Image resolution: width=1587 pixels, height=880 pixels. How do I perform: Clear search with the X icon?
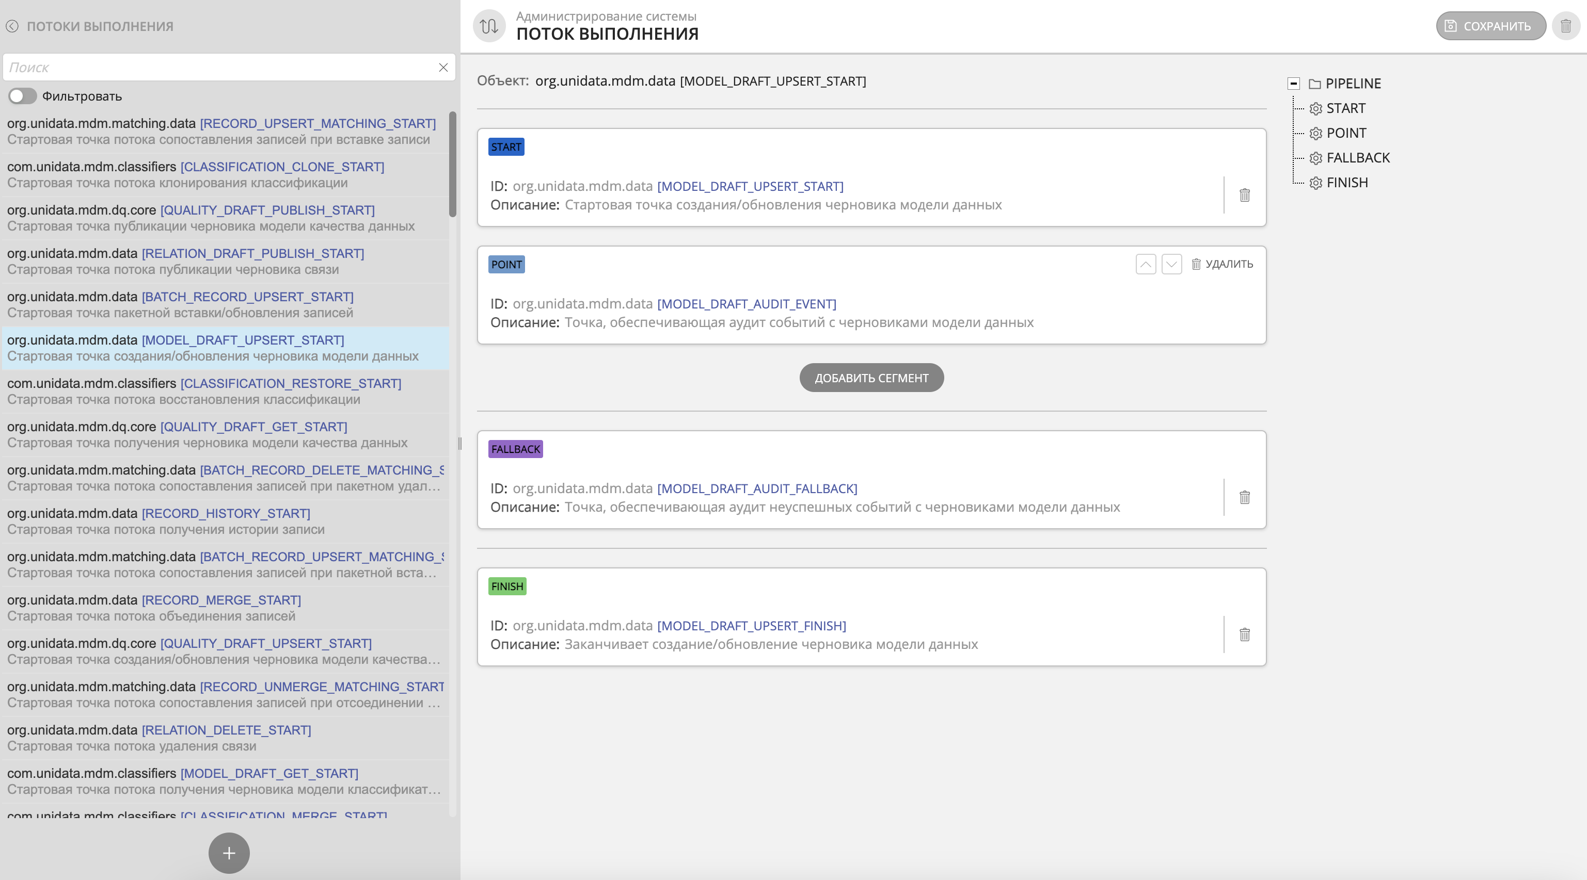click(443, 67)
